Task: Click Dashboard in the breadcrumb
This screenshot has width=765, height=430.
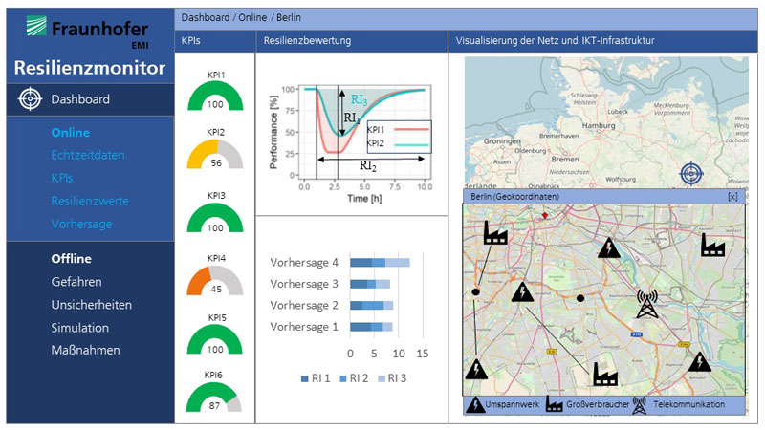Action: (x=206, y=17)
